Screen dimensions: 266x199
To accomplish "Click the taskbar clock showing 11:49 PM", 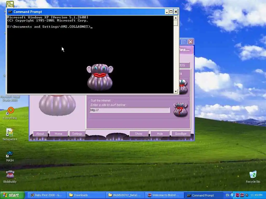I will [x=256, y=195].
